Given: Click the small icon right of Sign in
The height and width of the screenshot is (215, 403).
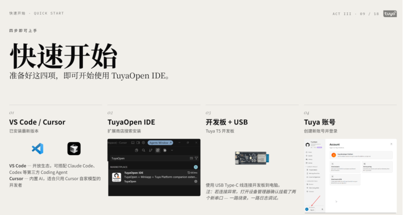Looking at the screenshot, I should [x=322, y=209].
